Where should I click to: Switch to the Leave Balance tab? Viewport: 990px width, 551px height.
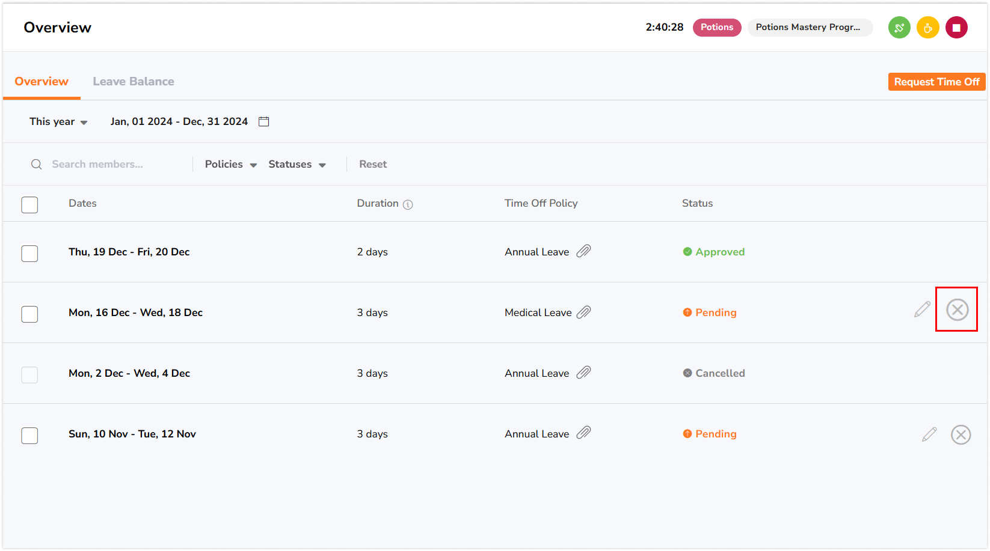(134, 81)
